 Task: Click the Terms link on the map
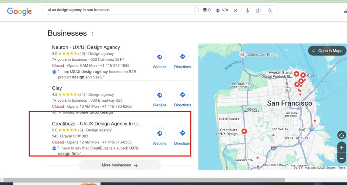(342, 168)
